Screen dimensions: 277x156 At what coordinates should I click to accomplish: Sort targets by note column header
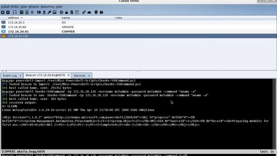(196, 18)
